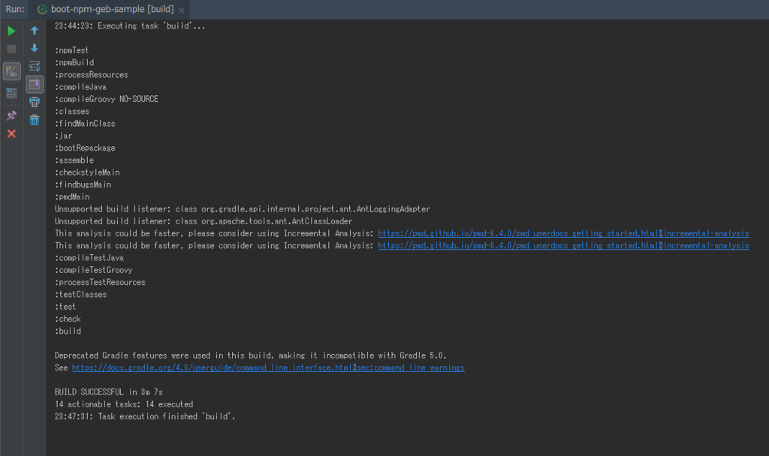This screenshot has width=769, height=456.
Task: Click the ':compileJava' line
Action: pos(80,87)
